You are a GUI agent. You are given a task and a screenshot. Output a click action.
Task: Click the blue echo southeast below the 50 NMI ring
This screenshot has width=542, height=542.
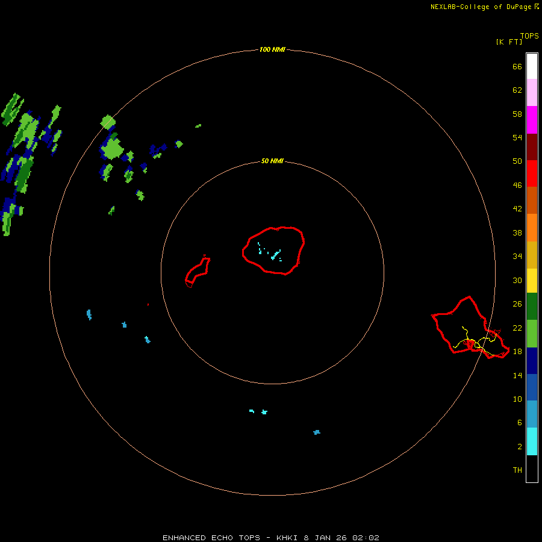pos(317,432)
